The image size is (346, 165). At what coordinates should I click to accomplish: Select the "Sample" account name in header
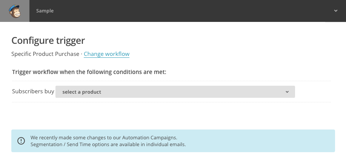(45, 11)
